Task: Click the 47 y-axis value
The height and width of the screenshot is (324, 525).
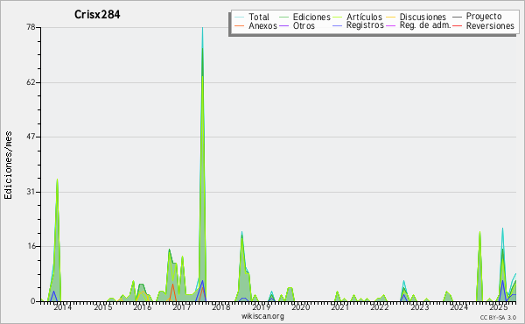Action: coord(31,137)
